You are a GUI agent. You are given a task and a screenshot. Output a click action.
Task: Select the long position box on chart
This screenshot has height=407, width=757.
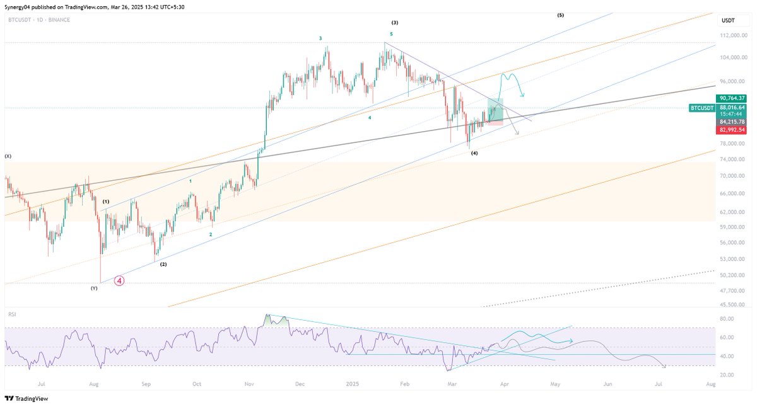(x=495, y=112)
